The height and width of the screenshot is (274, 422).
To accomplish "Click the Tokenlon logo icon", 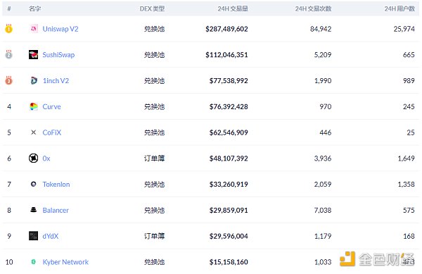I will coord(33,184).
